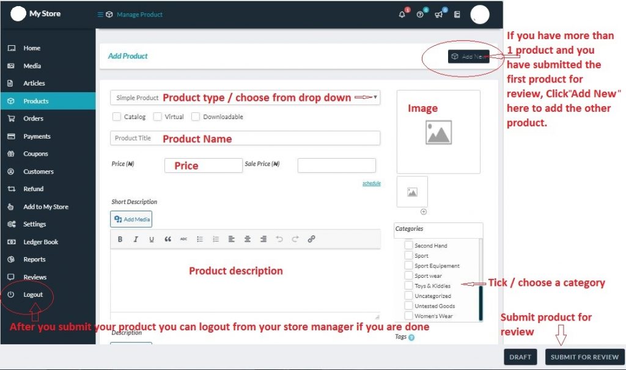
Task: Tick the Virtual checkbox
Action: 158,117
